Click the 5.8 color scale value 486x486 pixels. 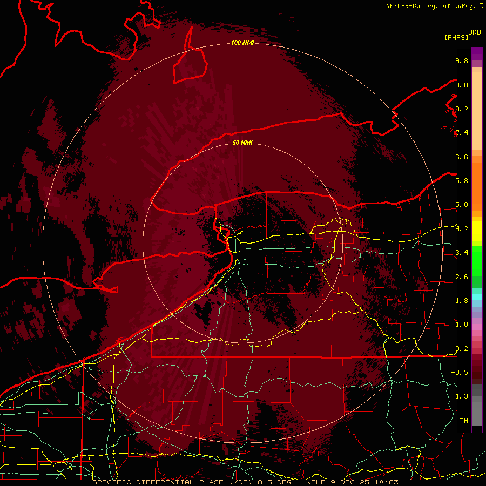click(x=462, y=180)
